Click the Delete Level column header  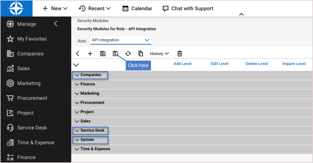click(x=257, y=64)
